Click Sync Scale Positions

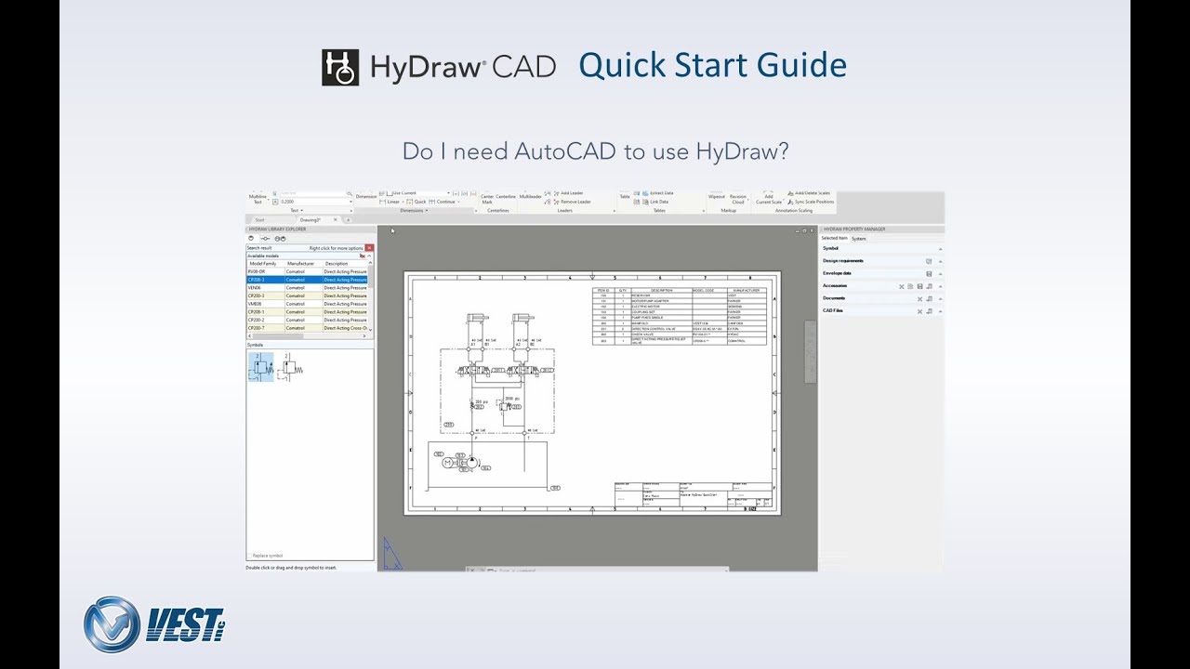point(809,202)
